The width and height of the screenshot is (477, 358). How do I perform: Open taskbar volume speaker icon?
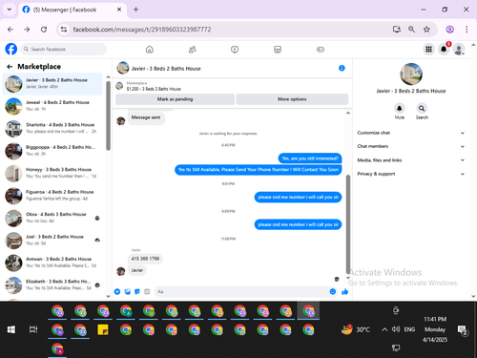coord(396,329)
